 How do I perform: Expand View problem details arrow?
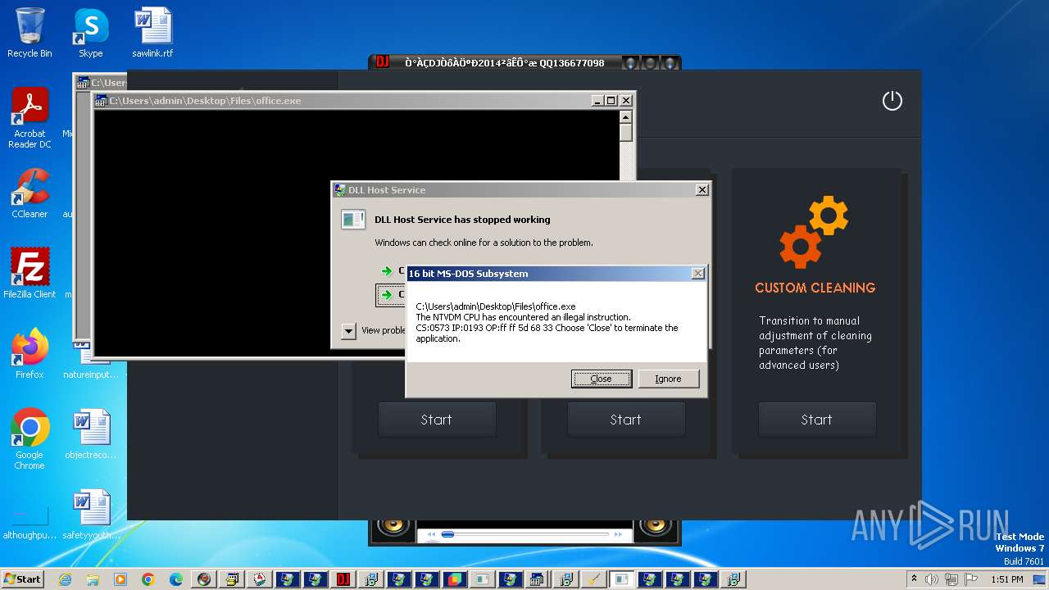[x=348, y=330]
